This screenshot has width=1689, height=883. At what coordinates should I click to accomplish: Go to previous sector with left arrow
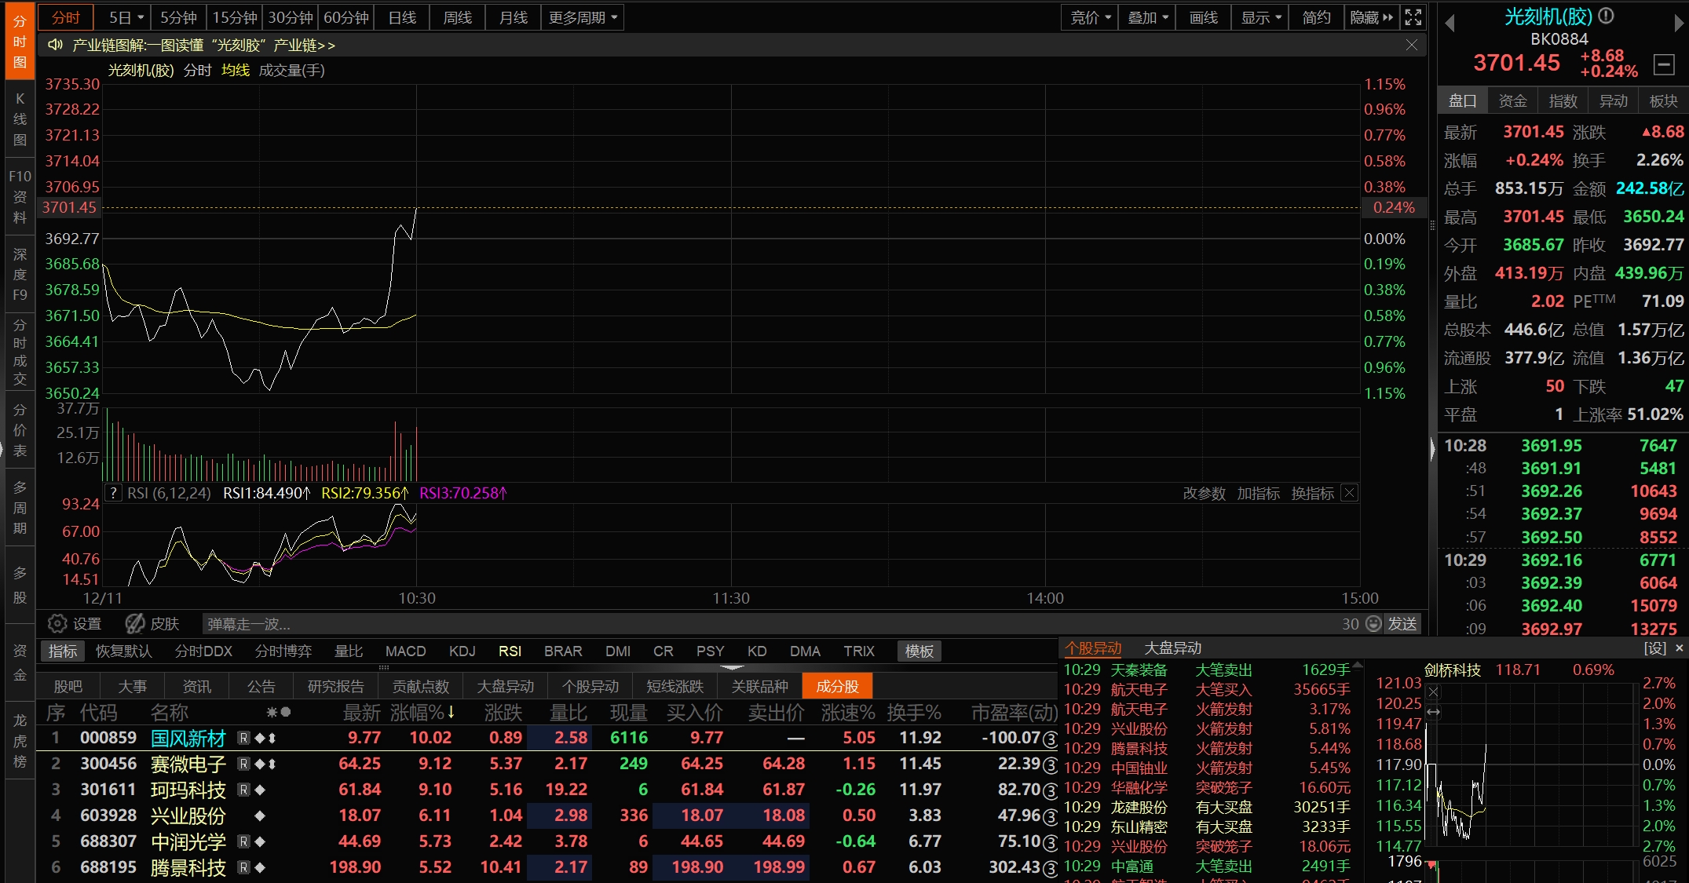(x=1450, y=24)
